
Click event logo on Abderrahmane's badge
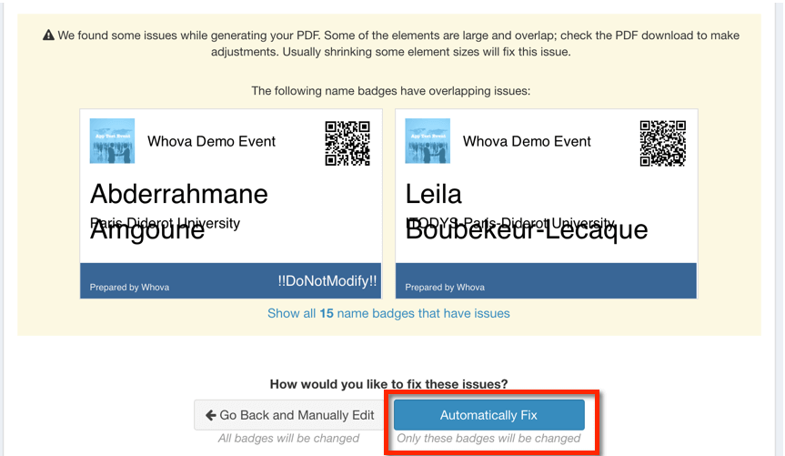click(x=112, y=141)
